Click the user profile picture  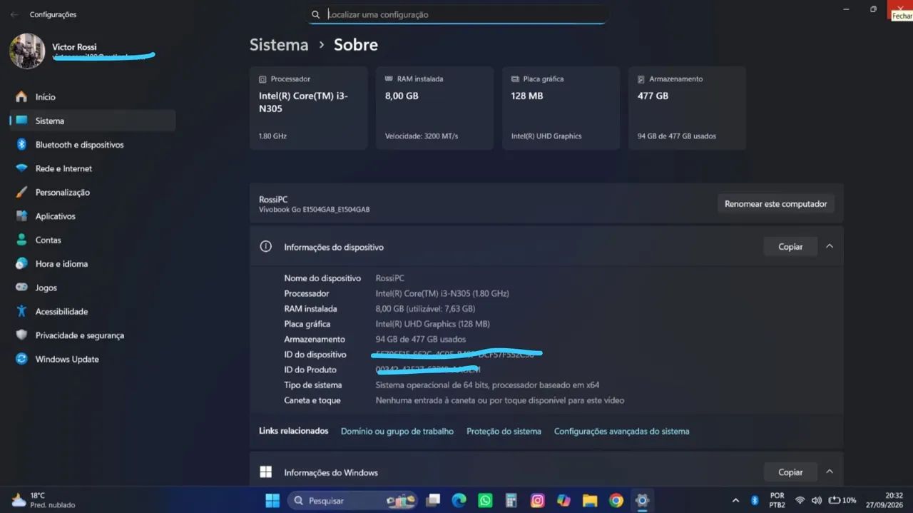click(x=27, y=51)
